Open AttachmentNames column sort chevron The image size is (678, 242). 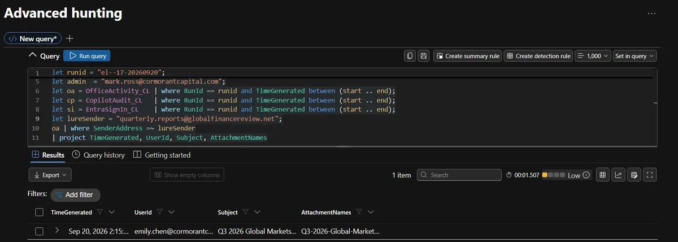(371, 213)
